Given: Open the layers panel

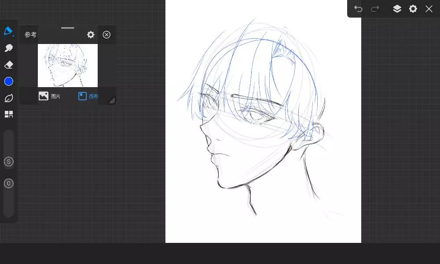Looking at the screenshot, I should (397, 9).
